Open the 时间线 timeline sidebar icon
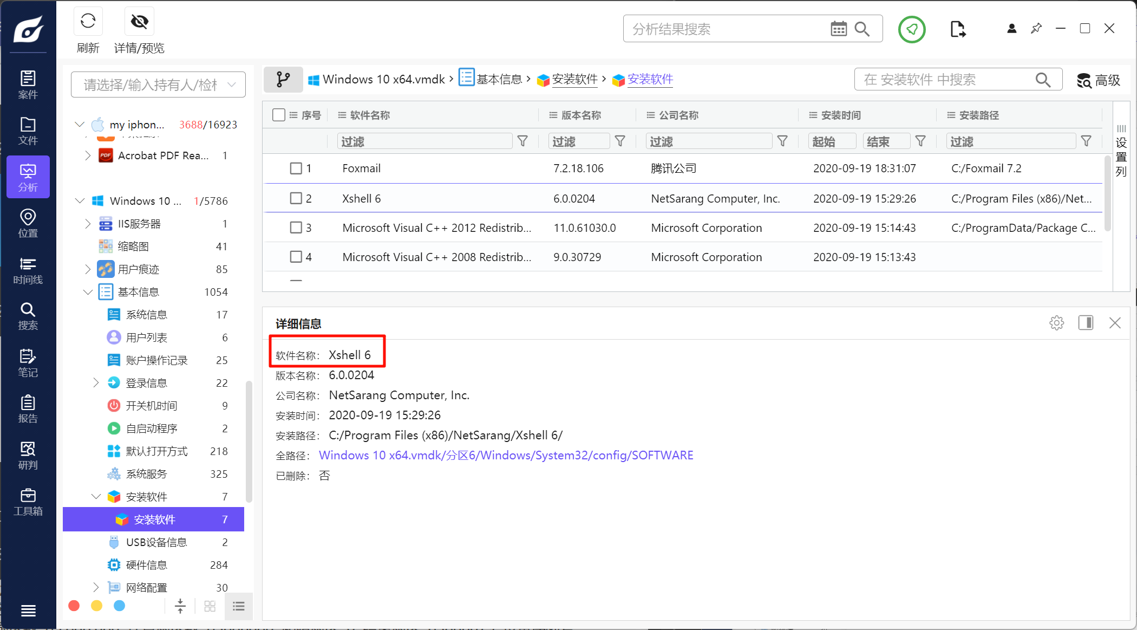 pos(28,270)
